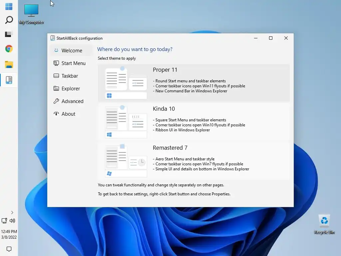Click the Welcome smiley sidebar icon

point(56,50)
